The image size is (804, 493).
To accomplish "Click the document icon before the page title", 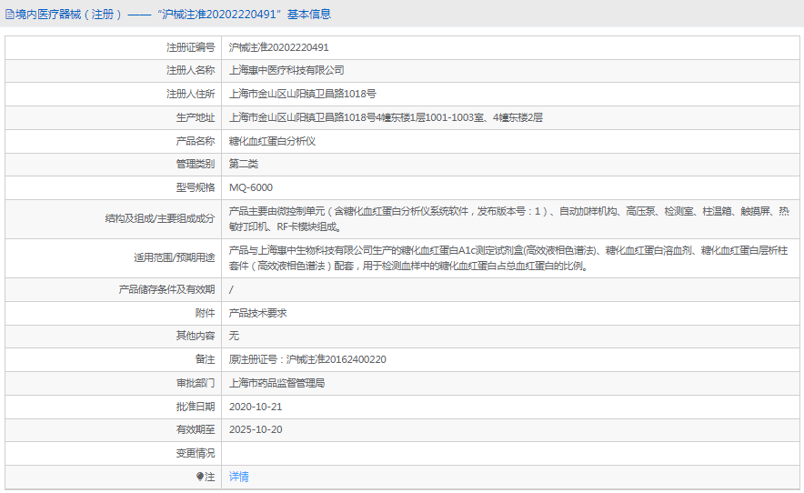I will 10,15.
